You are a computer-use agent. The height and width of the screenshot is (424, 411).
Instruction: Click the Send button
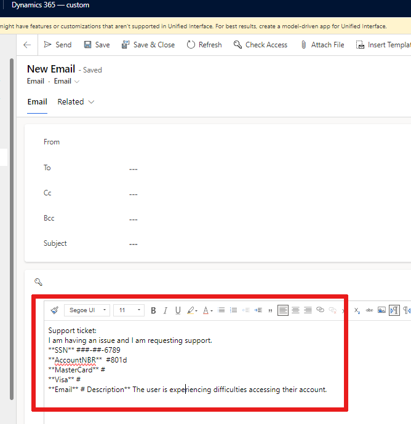point(58,45)
